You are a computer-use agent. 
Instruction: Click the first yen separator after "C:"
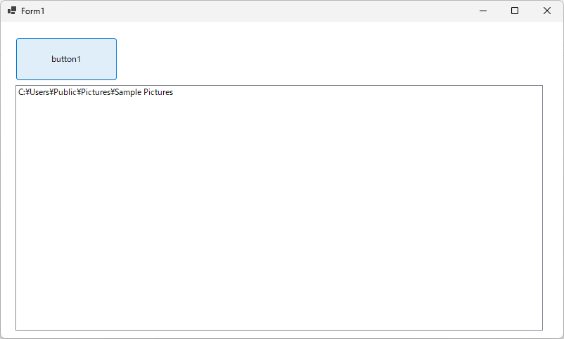tap(27, 92)
